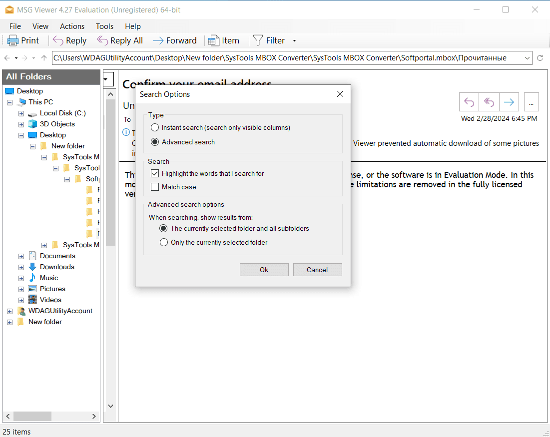Screen dimensions: 550x437
Task: Click the message pane Reply arrow icon
Action: [x=469, y=102]
